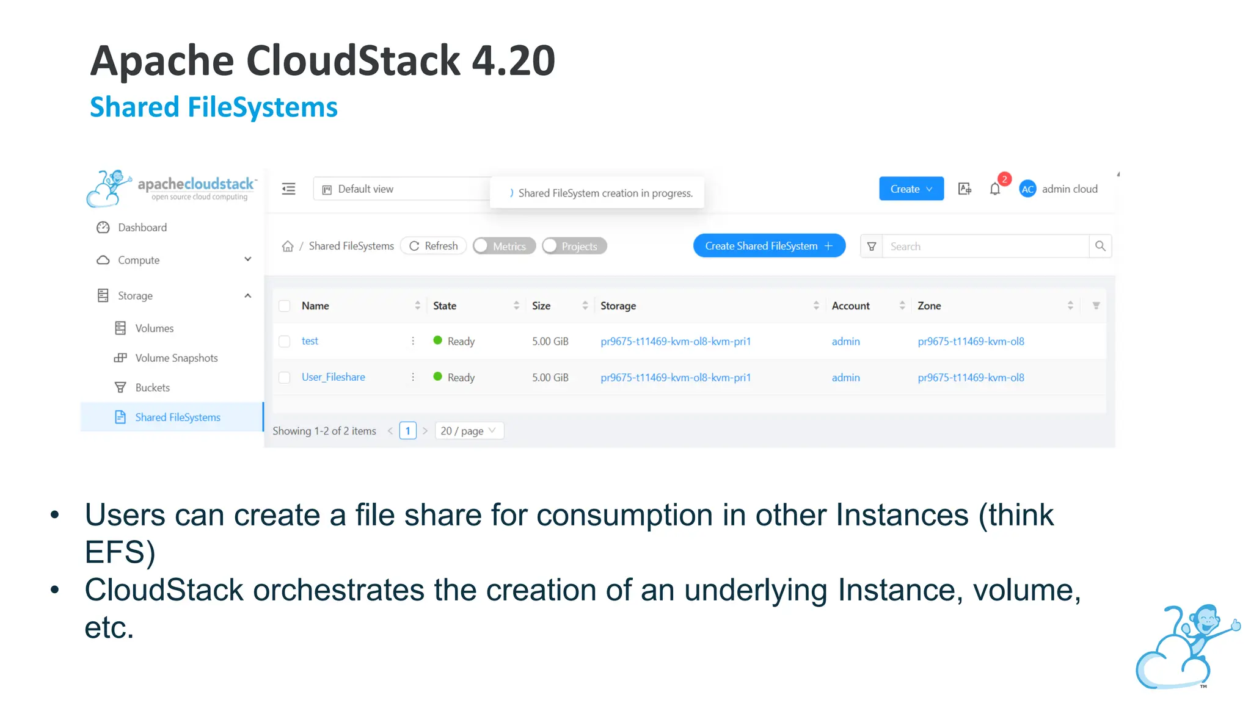Click the AC user avatar
The width and height of the screenshot is (1251, 703).
pos(1028,189)
